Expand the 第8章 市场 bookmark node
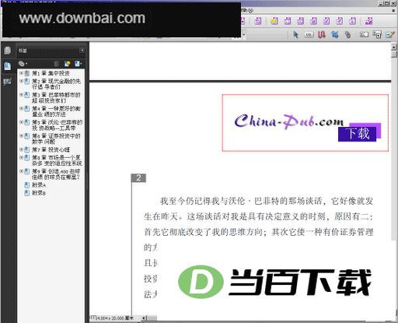This screenshot has width=398, height=323. pos(22,157)
